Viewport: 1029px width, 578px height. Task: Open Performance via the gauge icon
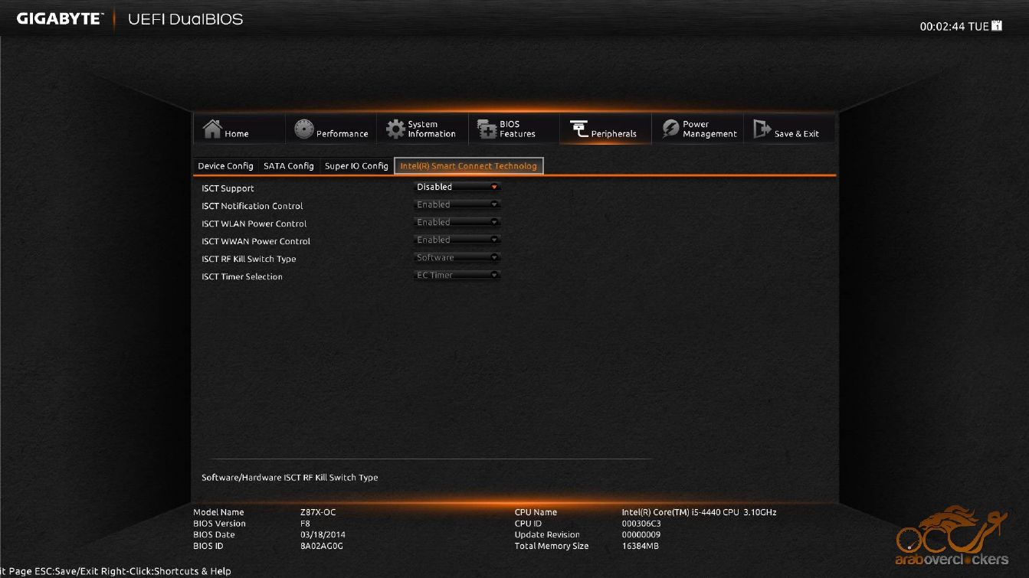304,129
